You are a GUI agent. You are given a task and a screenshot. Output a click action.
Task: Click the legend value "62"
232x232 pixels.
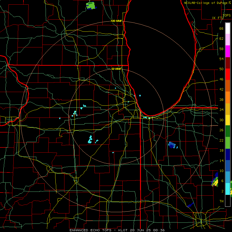221,39
